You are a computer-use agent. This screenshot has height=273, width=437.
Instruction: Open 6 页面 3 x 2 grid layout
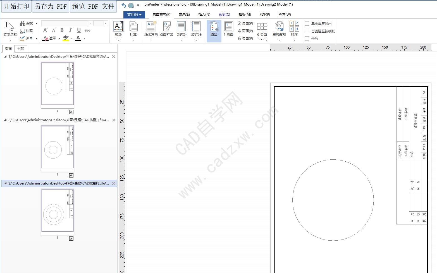tap(262, 31)
